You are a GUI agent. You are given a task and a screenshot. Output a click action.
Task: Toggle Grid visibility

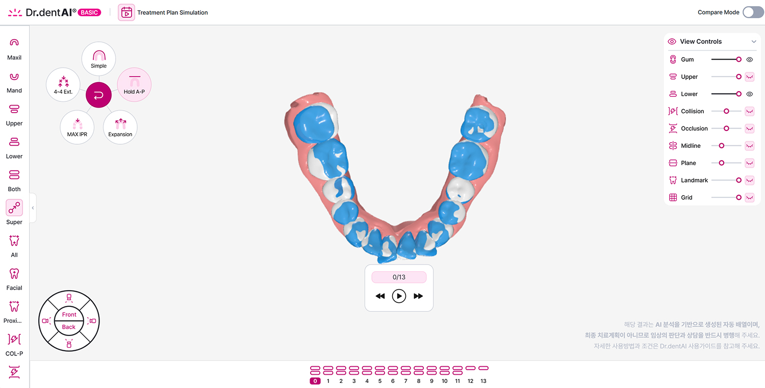749,197
